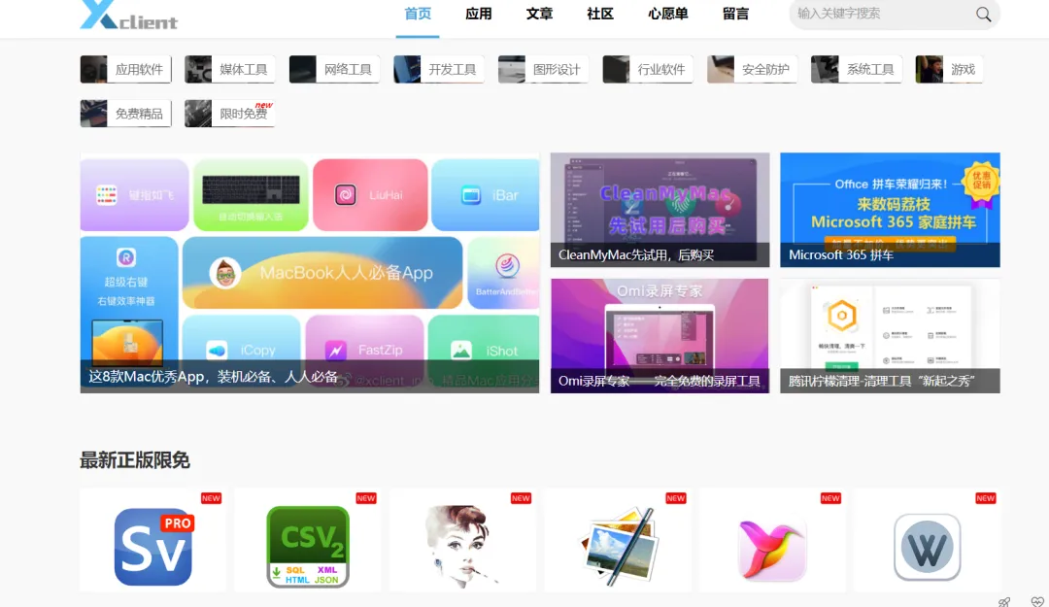Open the CleanMyMac先试用 article thumbnail
The width and height of the screenshot is (1049, 607).
coord(660,210)
